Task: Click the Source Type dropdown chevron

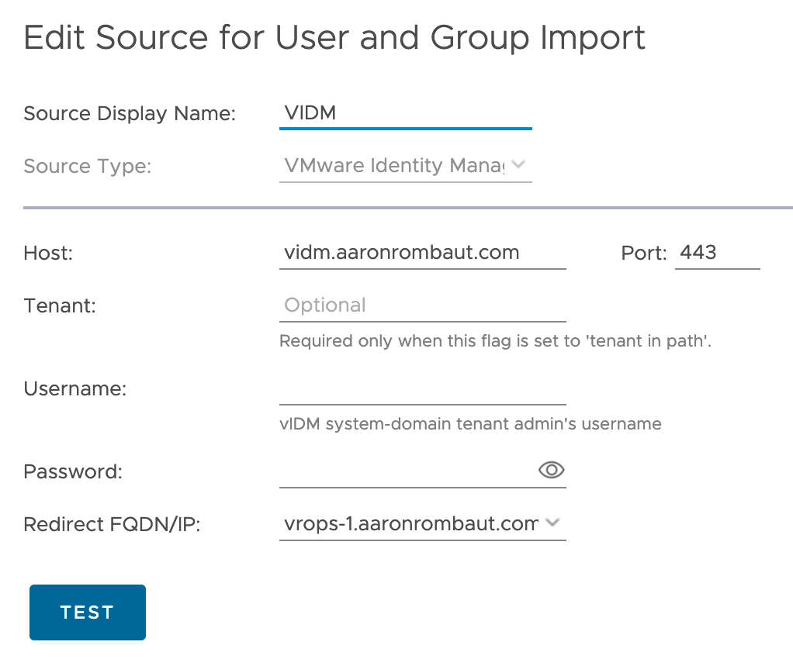Action: [519, 165]
